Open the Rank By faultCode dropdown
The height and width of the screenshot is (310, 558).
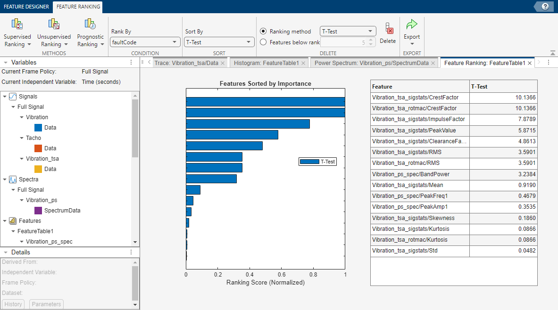(145, 42)
